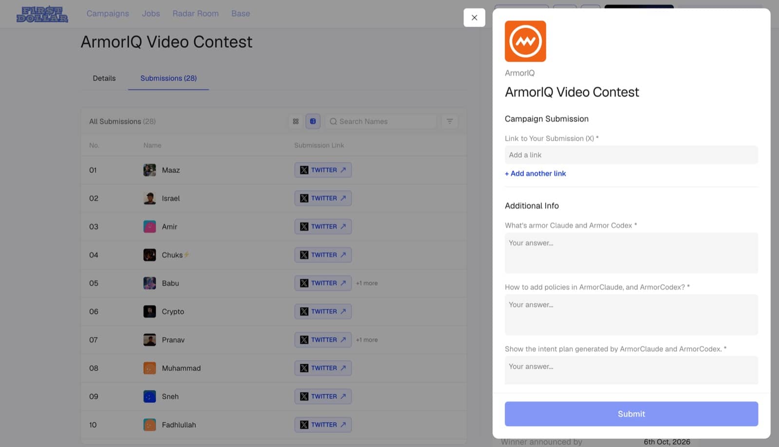The height and width of the screenshot is (447, 779).
Task: Switch to list view of submissions
Action: pyautogui.click(x=313, y=121)
